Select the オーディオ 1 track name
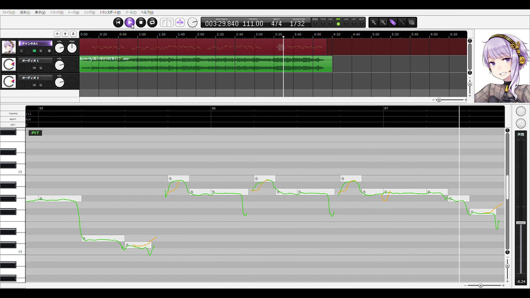The width and height of the screenshot is (530, 298). [35, 61]
